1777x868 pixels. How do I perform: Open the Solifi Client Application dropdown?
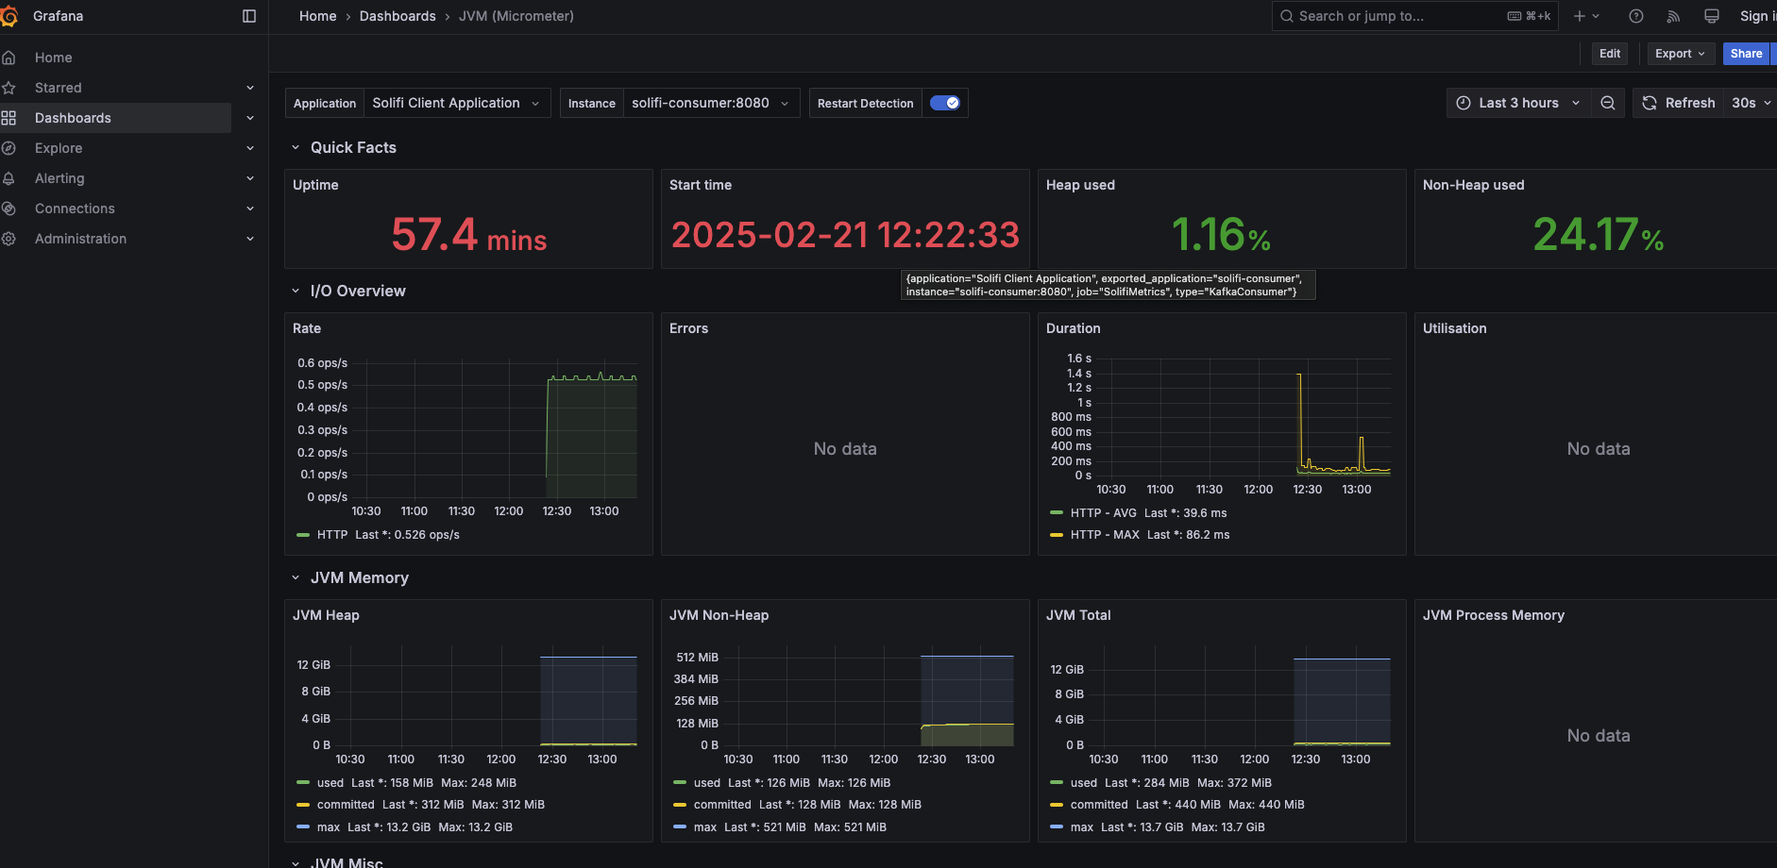[457, 102]
